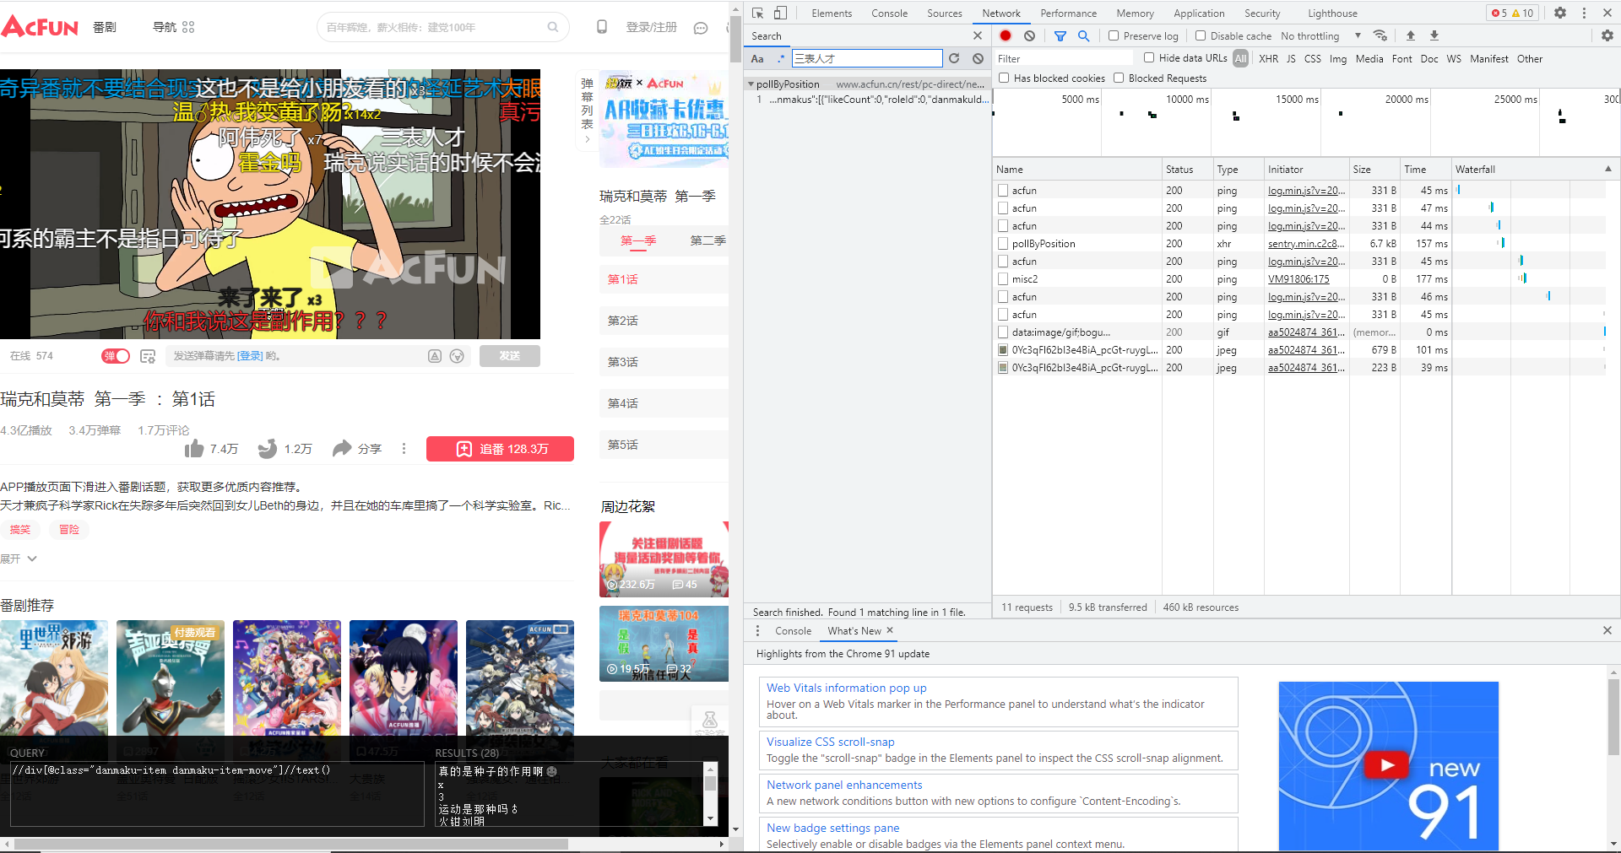Open the network conditions icon
The height and width of the screenshot is (853, 1621).
pyautogui.click(x=1380, y=35)
